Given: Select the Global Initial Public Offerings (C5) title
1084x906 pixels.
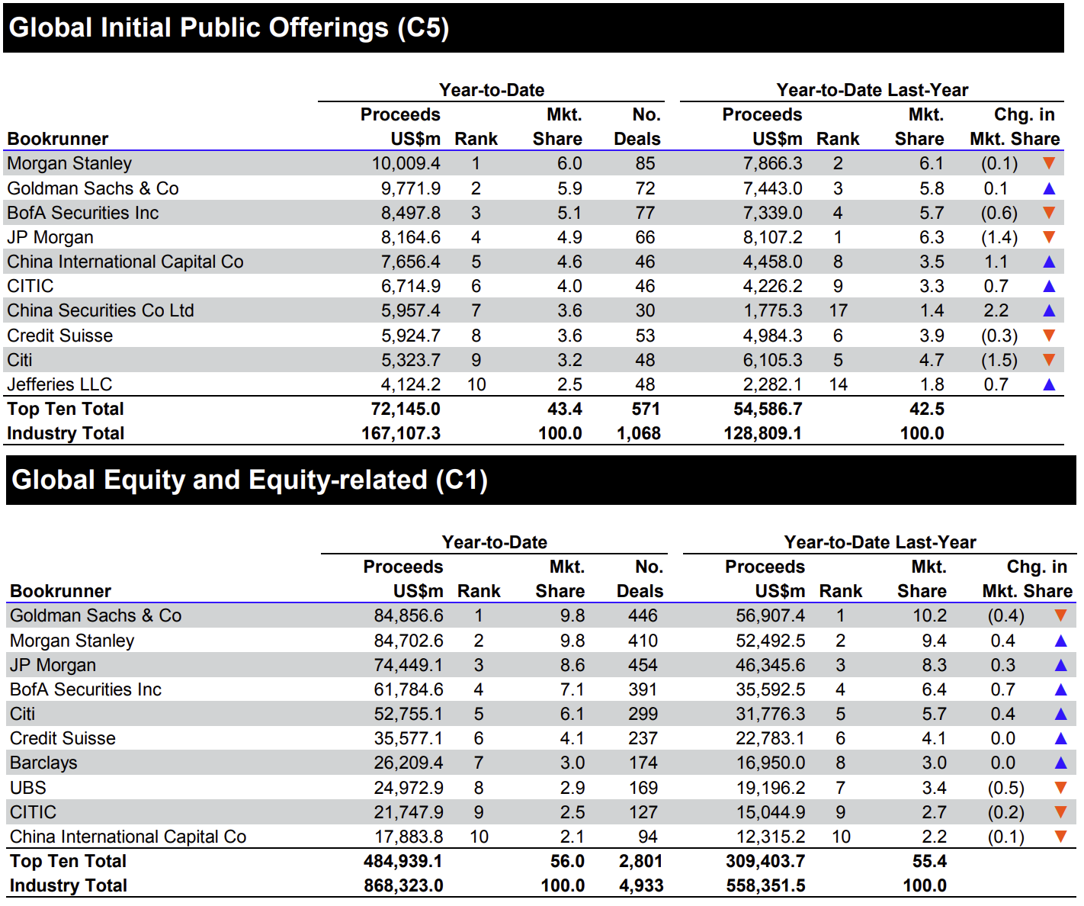Looking at the screenshot, I should point(229,28).
